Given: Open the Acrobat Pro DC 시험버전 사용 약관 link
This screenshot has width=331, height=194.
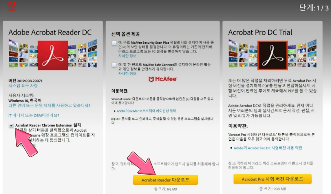Looking at the screenshot, I should click(267, 148).
